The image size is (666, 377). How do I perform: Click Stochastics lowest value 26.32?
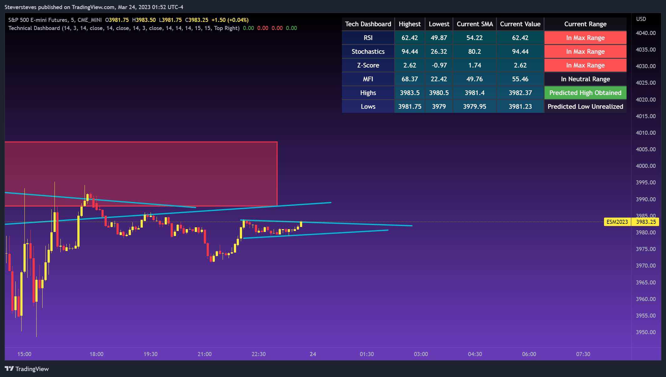point(439,52)
